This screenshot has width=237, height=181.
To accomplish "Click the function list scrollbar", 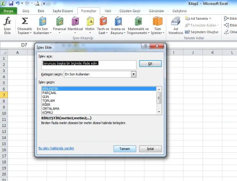I will coord(159,97).
